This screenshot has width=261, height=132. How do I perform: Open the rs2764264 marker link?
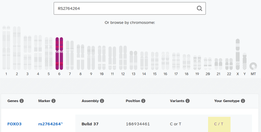tap(50, 124)
